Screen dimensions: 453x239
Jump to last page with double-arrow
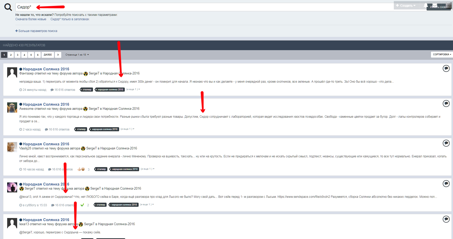pyautogui.click(x=58, y=55)
